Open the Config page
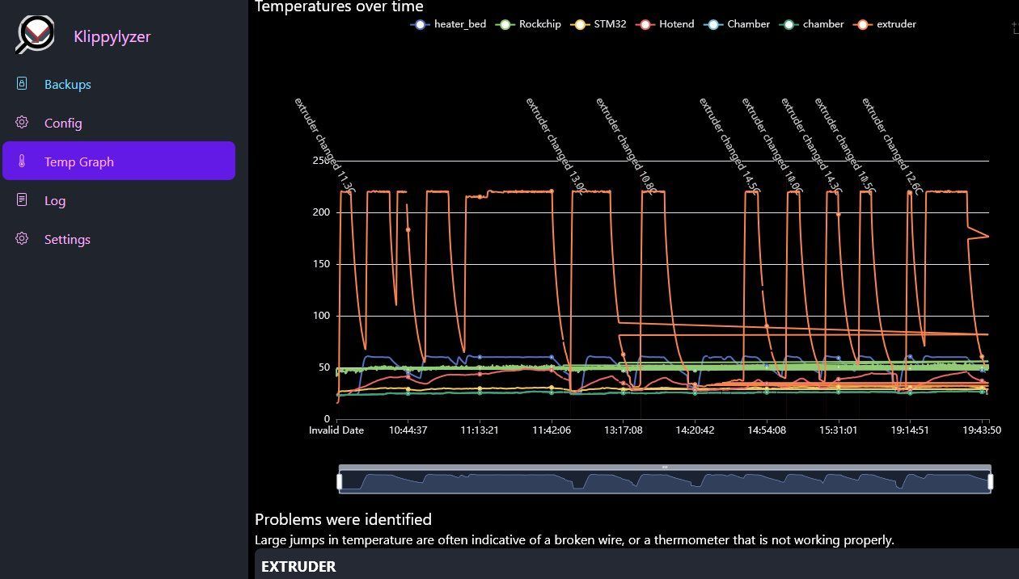 pyautogui.click(x=119, y=123)
